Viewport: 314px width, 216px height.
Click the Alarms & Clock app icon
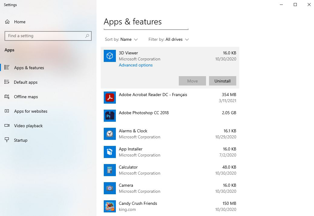pos(110,134)
